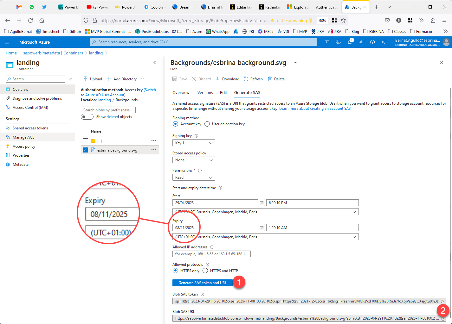Expand the Signing key dropdown
The image size is (452, 324).
pos(194,143)
